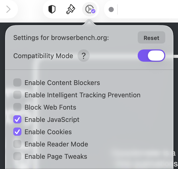Click the gray dot indicator in address bar

pyautogui.click(x=111, y=9)
